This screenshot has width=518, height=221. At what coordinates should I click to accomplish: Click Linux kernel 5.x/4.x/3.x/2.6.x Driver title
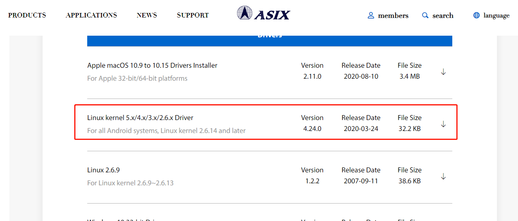click(x=140, y=118)
